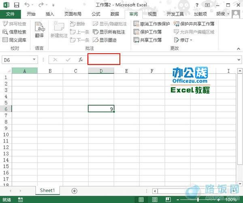Switch to the 页面布局 tab
This screenshot has width=243, height=203.
(73, 14)
